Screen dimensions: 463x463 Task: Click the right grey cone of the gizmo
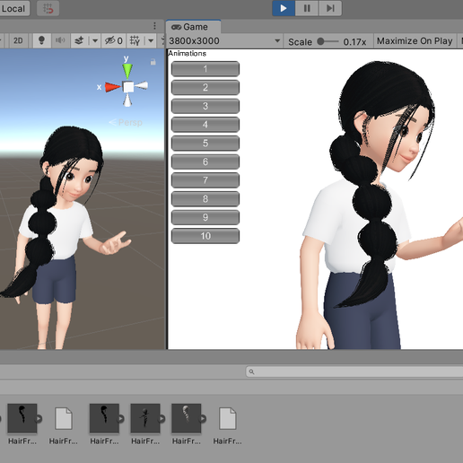point(141,86)
